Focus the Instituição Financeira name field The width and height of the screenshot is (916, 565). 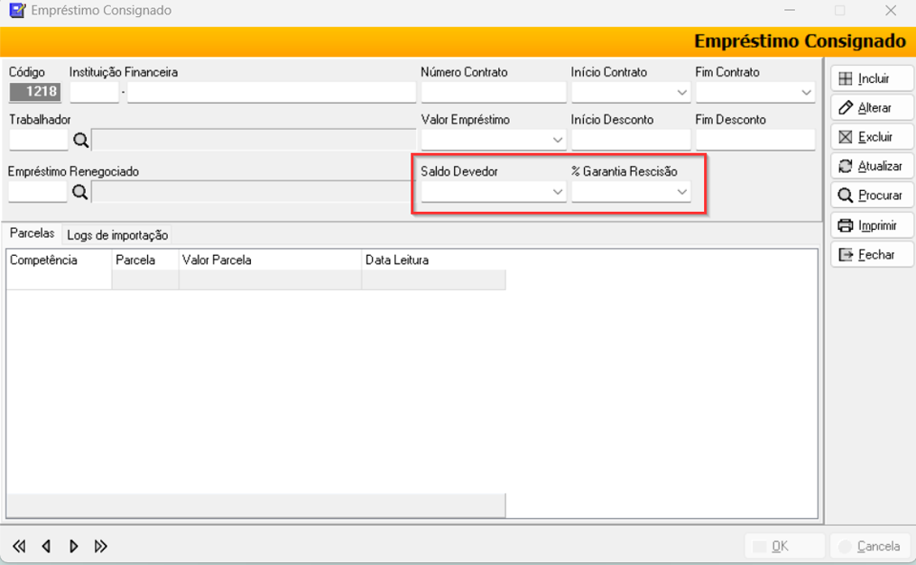click(x=272, y=92)
